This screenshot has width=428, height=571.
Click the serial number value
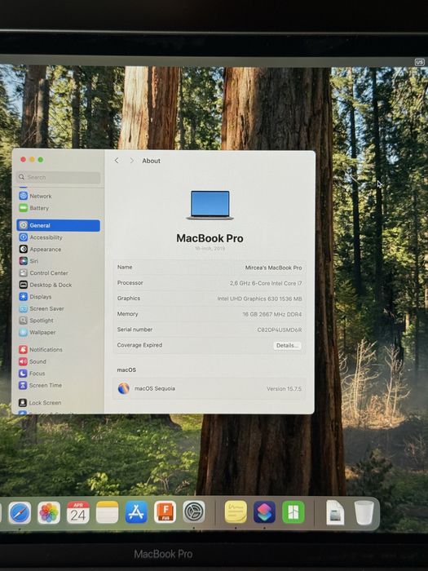point(280,330)
